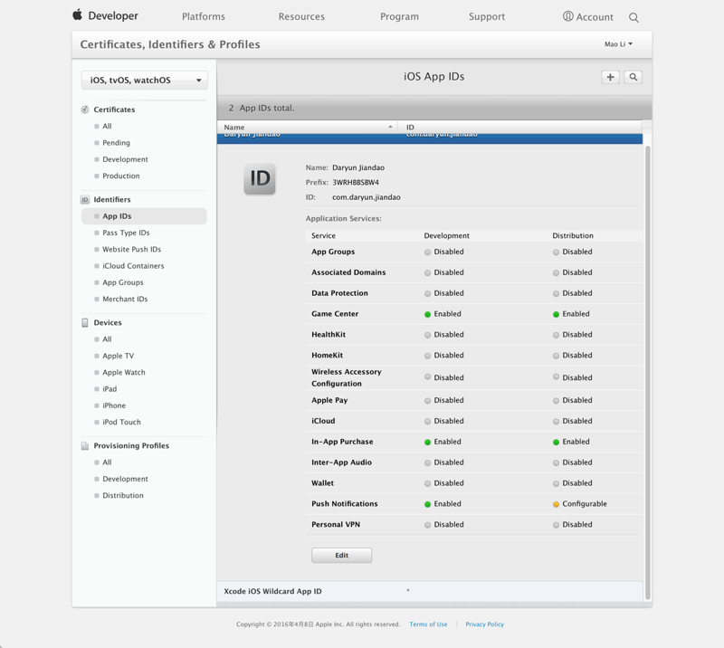Click the Provisioning Profiles document icon
Viewport: 724px width, 648px height.
coord(85,445)
